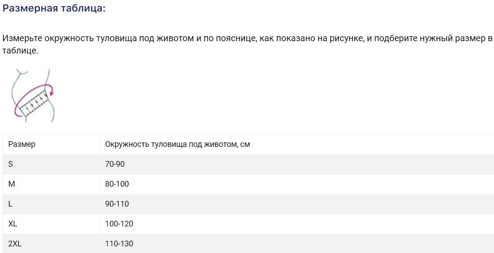Click the measurement instruction paragraph

tap(247, 44)
